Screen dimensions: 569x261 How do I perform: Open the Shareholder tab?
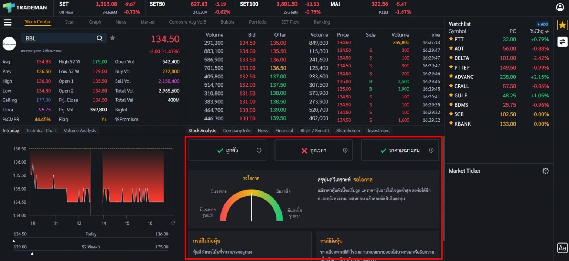(348, 130)
